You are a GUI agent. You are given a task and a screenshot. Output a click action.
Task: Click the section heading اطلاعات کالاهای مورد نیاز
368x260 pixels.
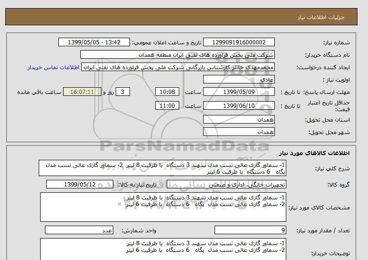click(x=314, y=153)
